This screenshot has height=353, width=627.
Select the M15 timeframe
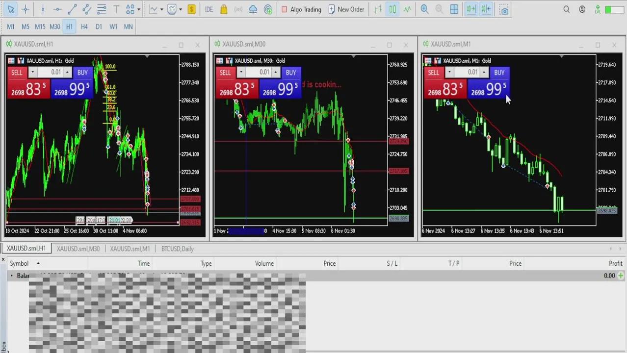click(x=40, y=26)
